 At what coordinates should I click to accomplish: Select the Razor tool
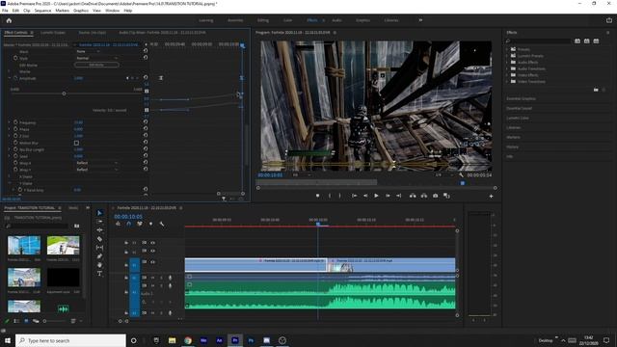(x=99, y=239)
